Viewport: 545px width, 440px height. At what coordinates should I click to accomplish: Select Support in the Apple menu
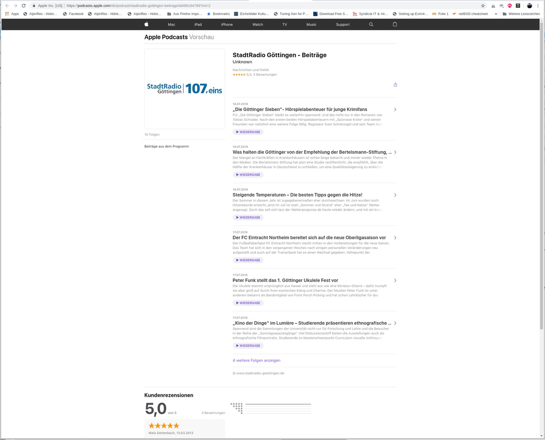(x=343, y=25)
